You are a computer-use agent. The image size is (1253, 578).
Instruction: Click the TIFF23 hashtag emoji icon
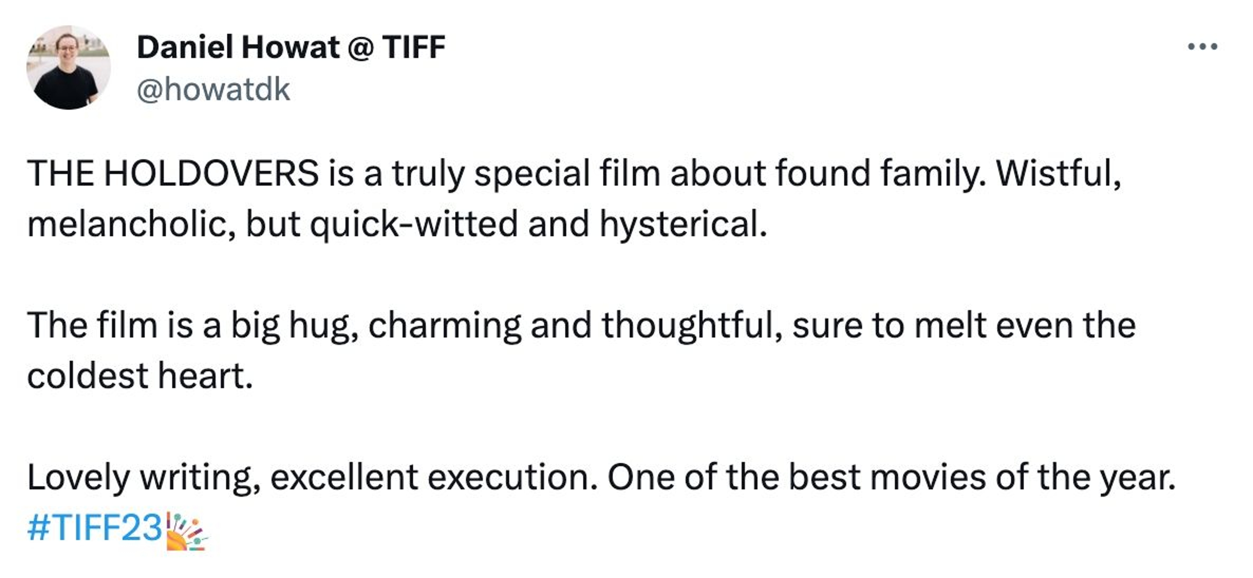click(186, 531)
